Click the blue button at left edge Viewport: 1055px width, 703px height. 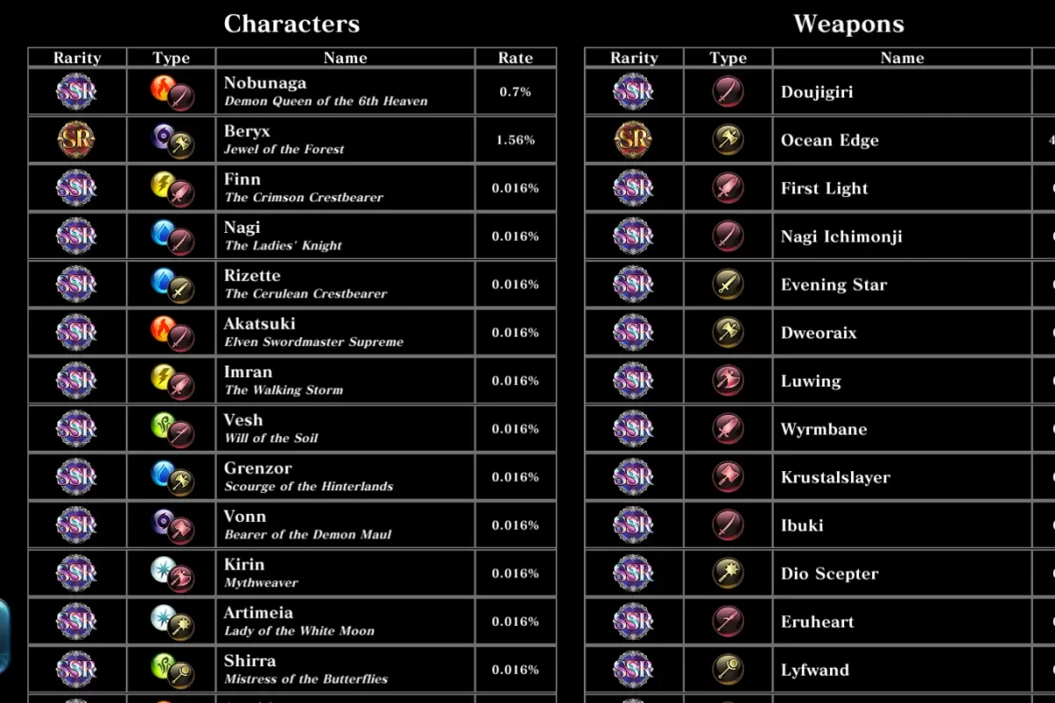[4, 624]
